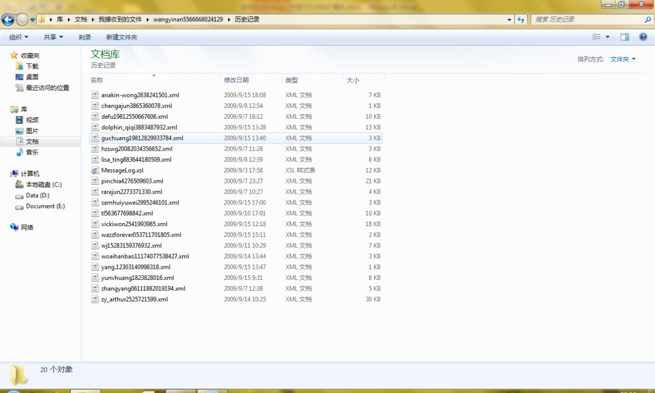Open the 音乐 library

32,152
